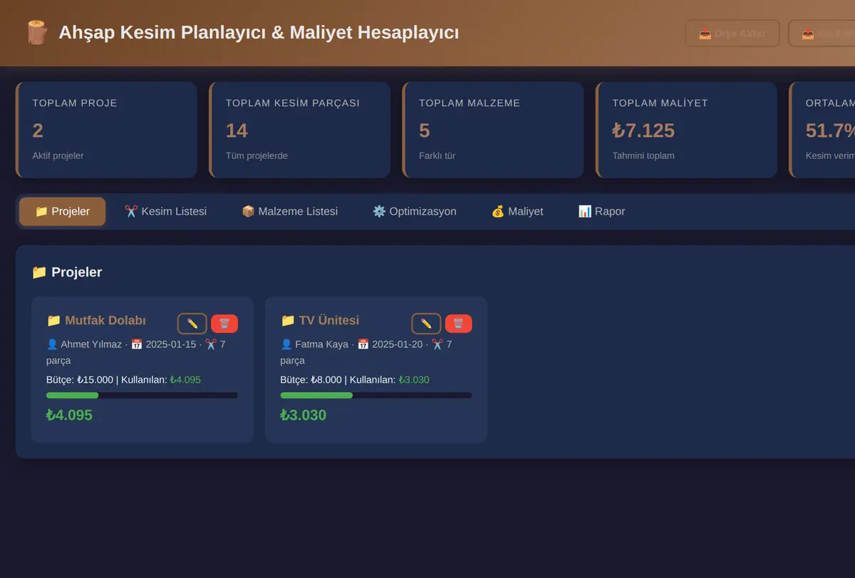Click the Bütçe: ₺15.000 budget text

[x=80, y=380]
